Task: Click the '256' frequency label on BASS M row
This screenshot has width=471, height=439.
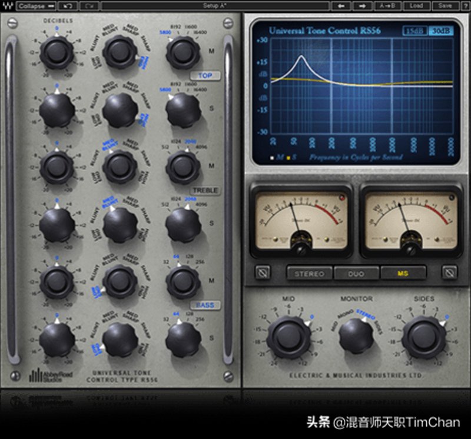Action: (200, 262)
